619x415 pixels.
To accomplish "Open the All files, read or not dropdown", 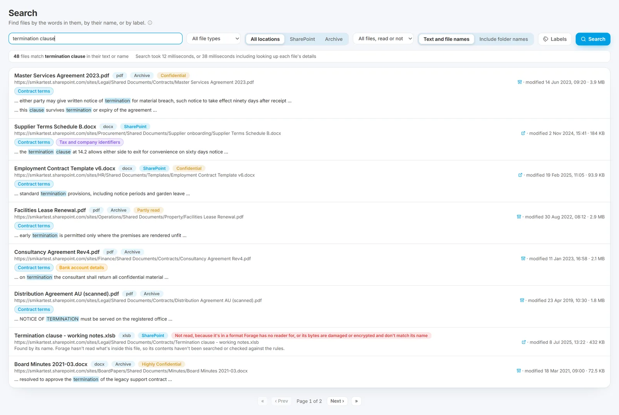I will click(383, 39).
